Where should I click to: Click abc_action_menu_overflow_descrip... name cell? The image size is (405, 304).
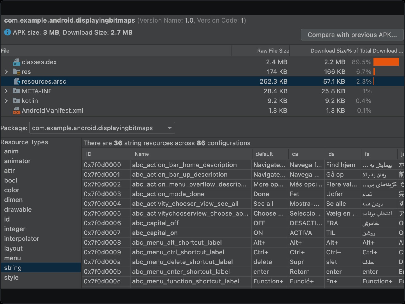(192, 184)
